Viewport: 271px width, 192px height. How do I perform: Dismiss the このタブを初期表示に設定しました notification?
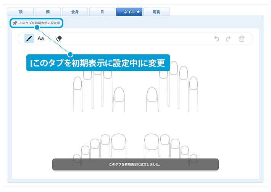pyautogui.click(x=135, y=165)
